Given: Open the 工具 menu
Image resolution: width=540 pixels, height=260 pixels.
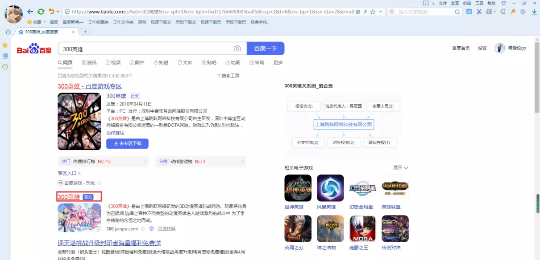Looking at the screenshot, I should [x=479, y=3].
